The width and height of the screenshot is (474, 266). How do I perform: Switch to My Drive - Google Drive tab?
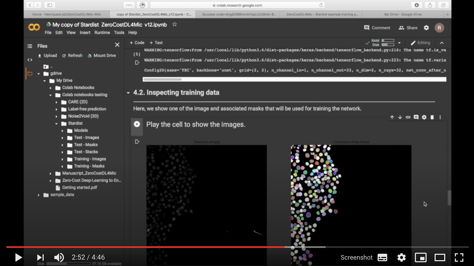403,14
